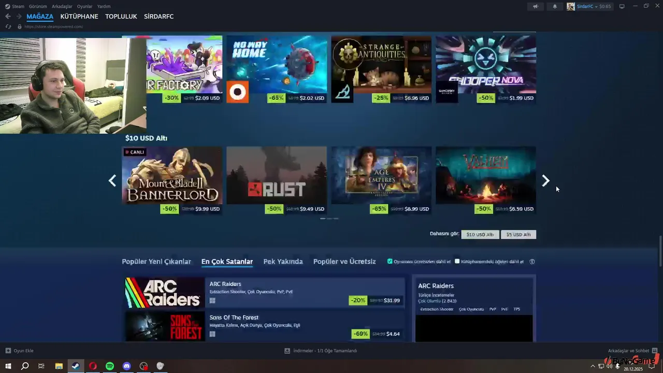Screen dimensions: 663x373
Task: Expand the SirdarFC account dropdown
Action: pos(596,6)
